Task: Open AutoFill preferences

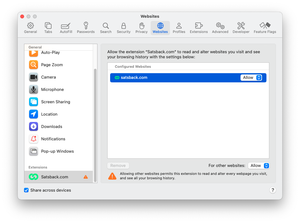Action: (66, 28)
